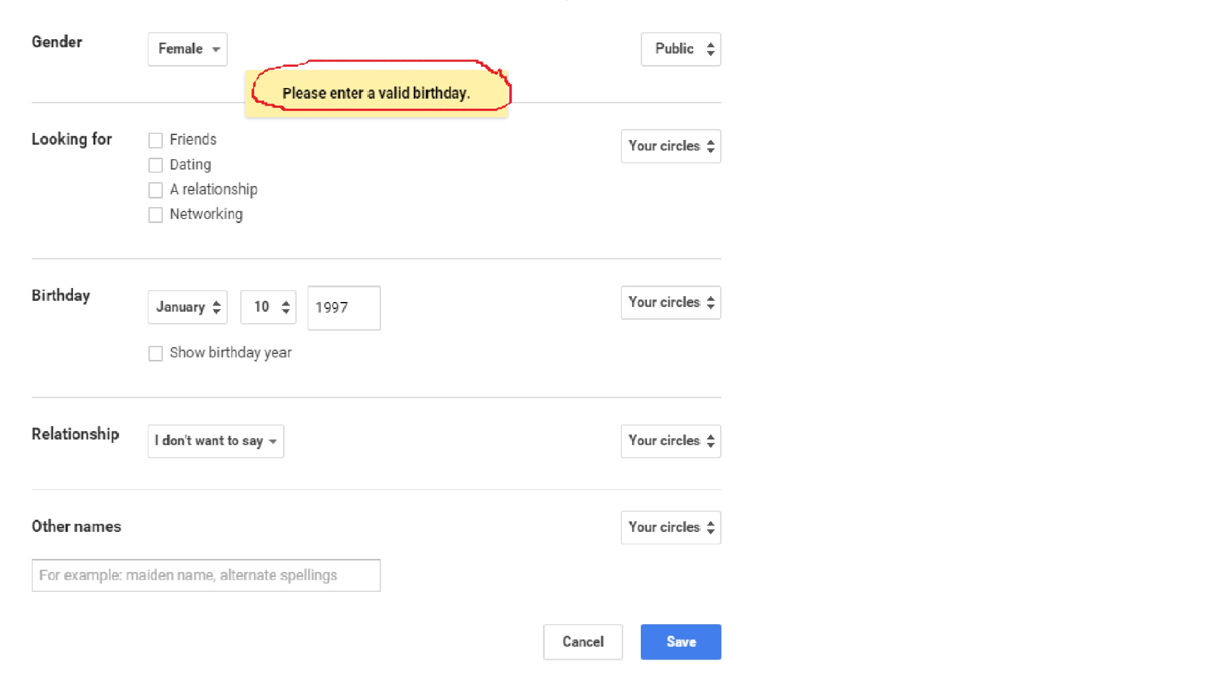Open the Relationship status dropdown
This screenshot has height=693, width=1220.
216,441
